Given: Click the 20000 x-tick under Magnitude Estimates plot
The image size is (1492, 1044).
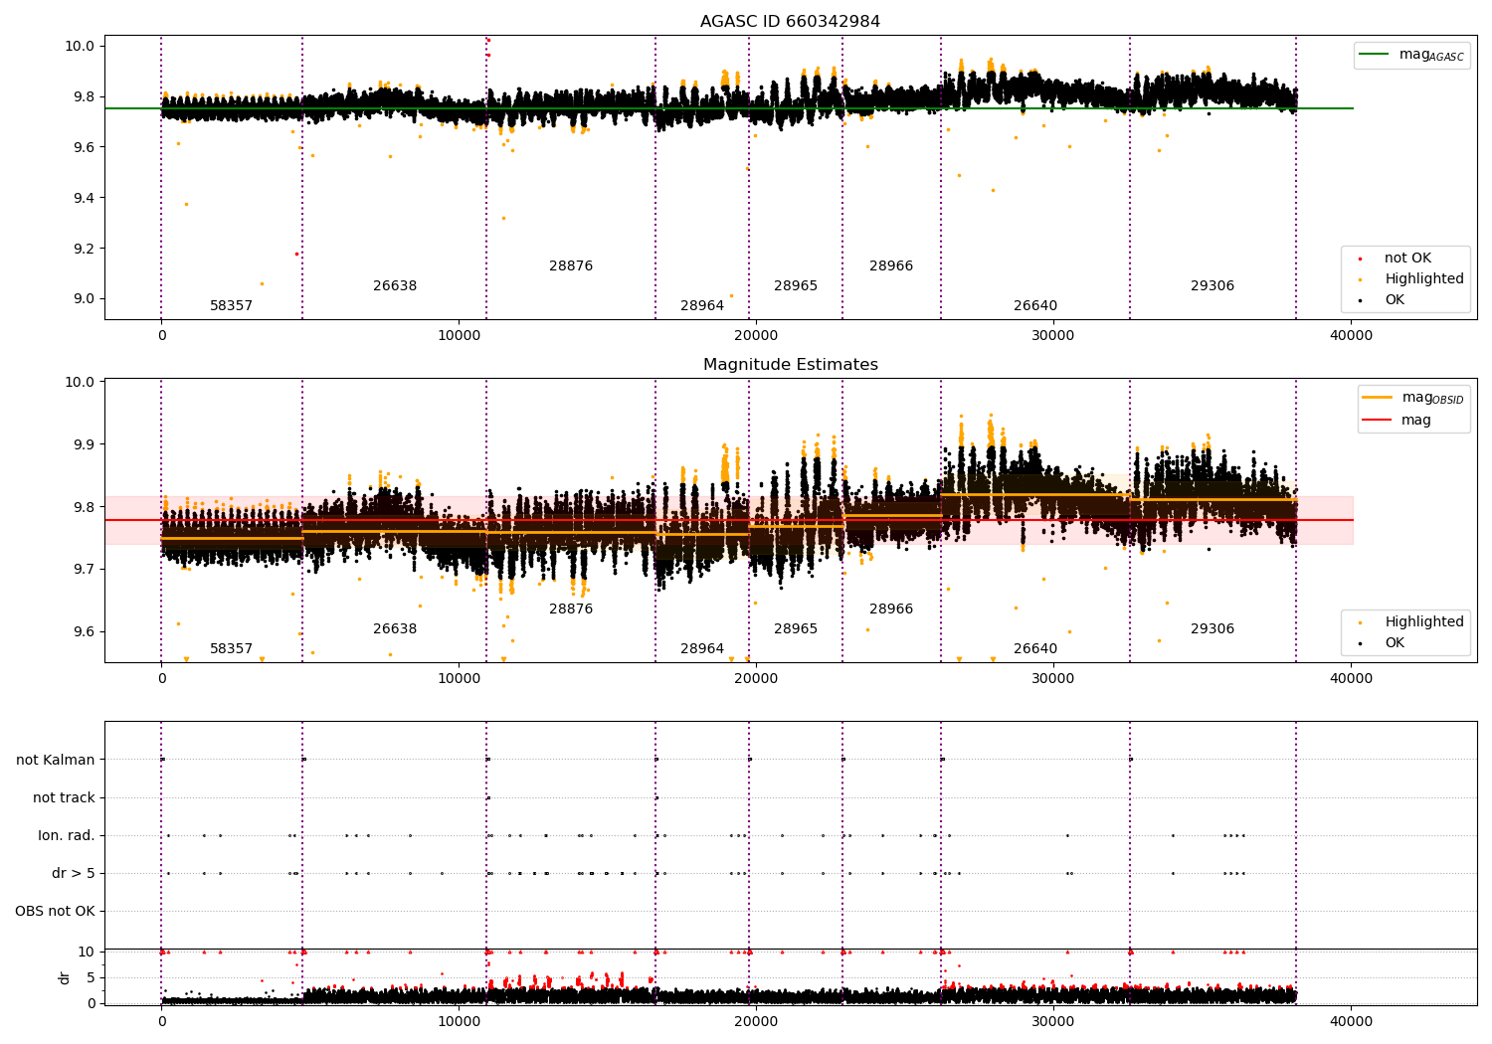Looking at the screenshot, I should [x=756, y=679].
